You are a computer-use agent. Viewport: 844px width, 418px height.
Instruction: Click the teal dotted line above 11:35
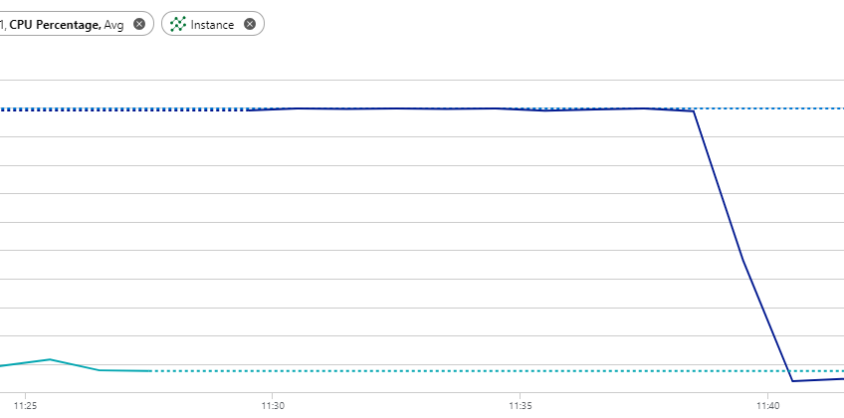520,371
